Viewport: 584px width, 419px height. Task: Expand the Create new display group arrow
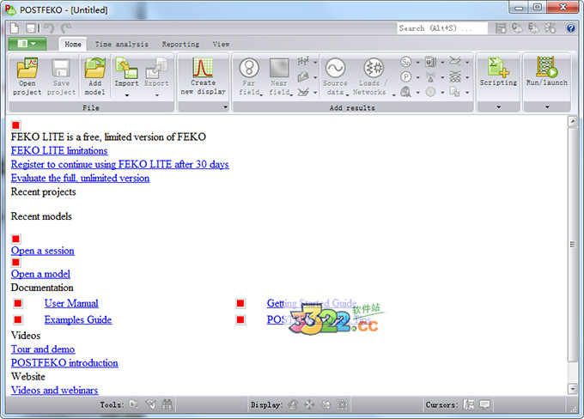[225, 107]
